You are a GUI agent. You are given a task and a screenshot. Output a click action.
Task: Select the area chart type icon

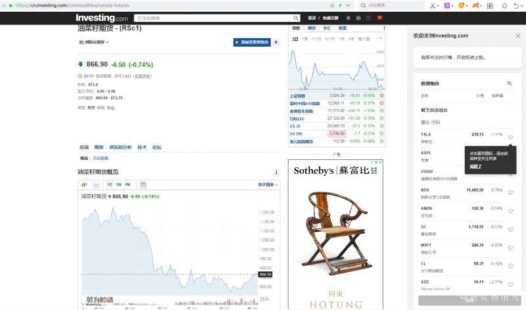(96, 185)
